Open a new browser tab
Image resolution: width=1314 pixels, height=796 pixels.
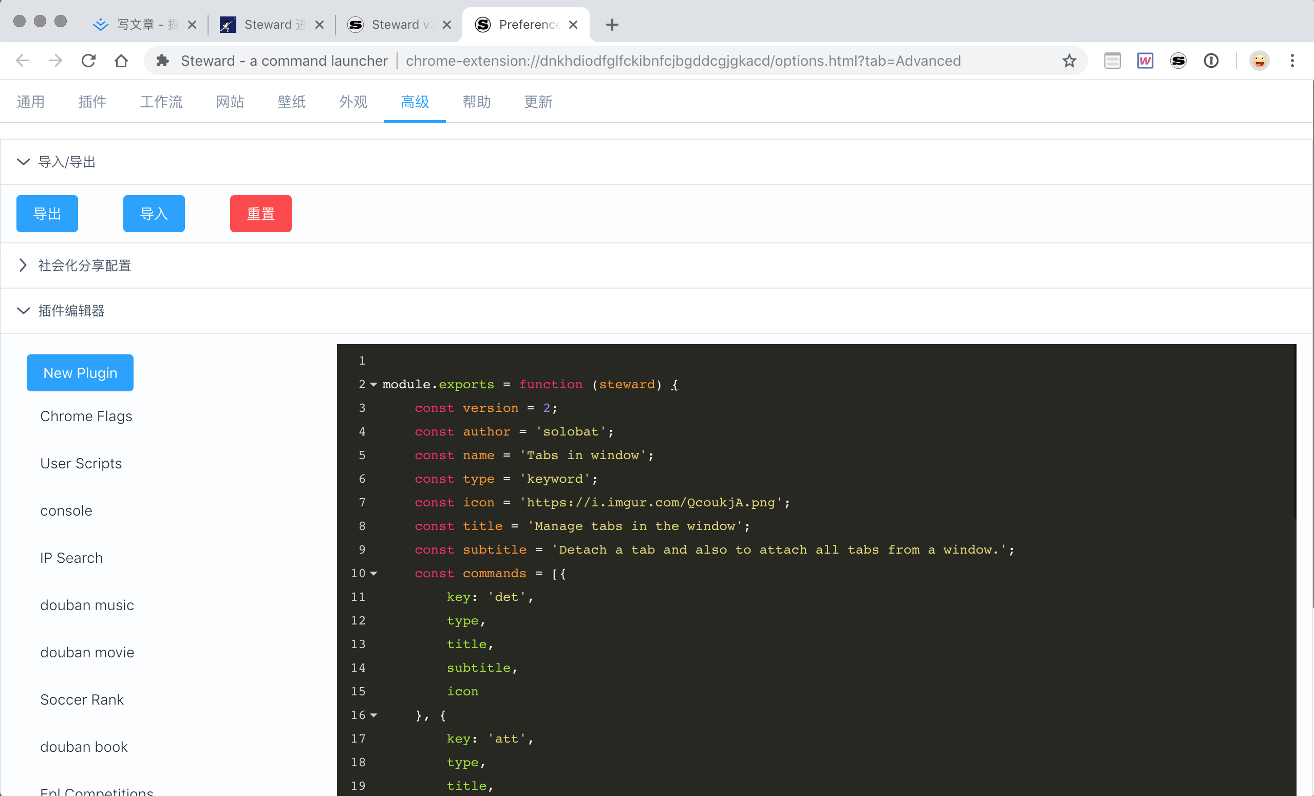612,25
